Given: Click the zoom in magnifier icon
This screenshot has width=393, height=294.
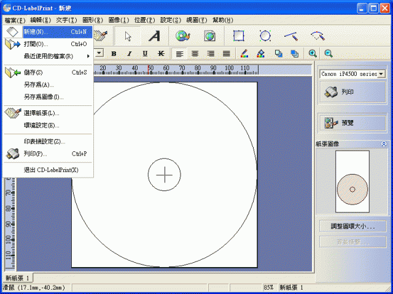Looking at the screenshot, I should pos(313,54).
